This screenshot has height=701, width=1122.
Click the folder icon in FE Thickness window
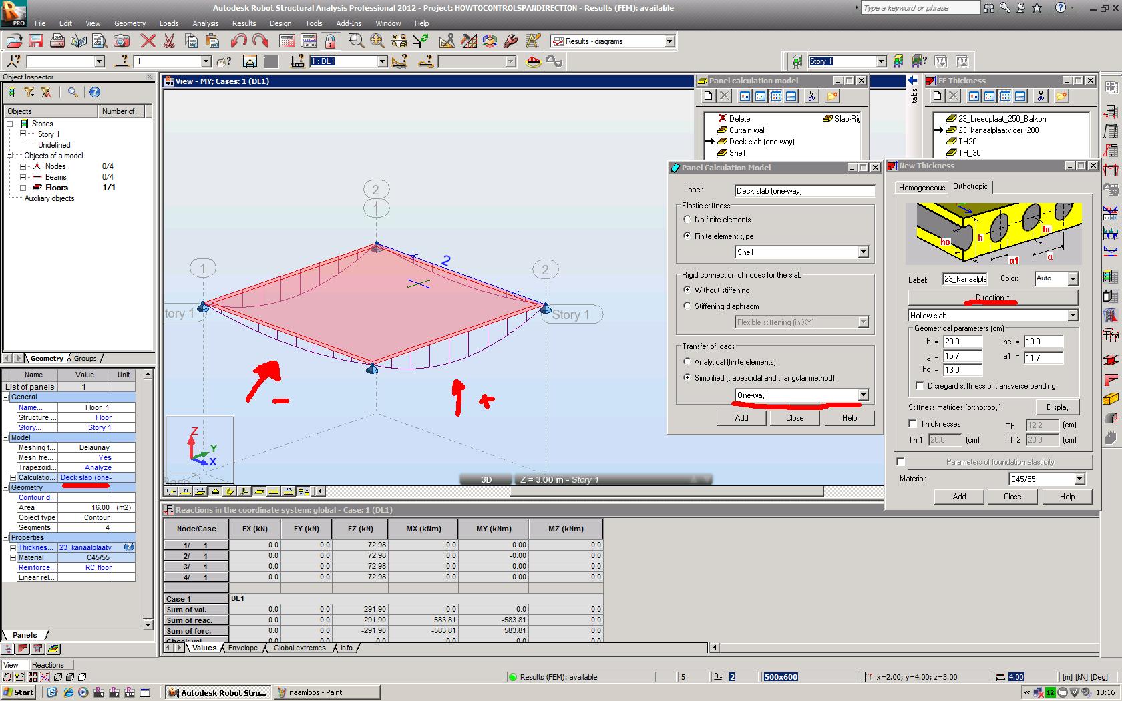point(1061,97)
